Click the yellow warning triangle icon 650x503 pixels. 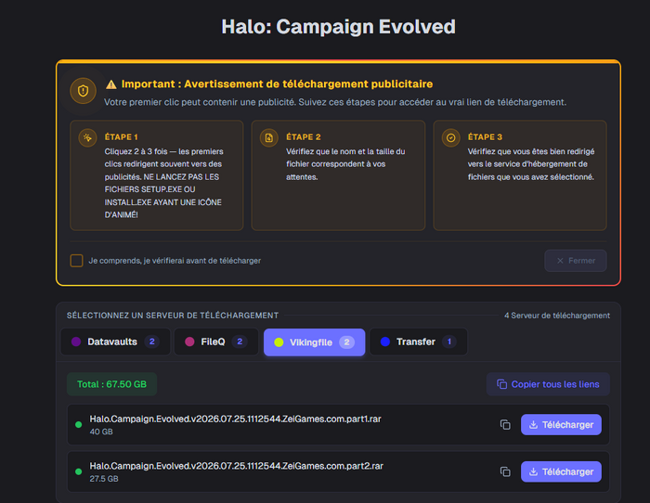111,84
